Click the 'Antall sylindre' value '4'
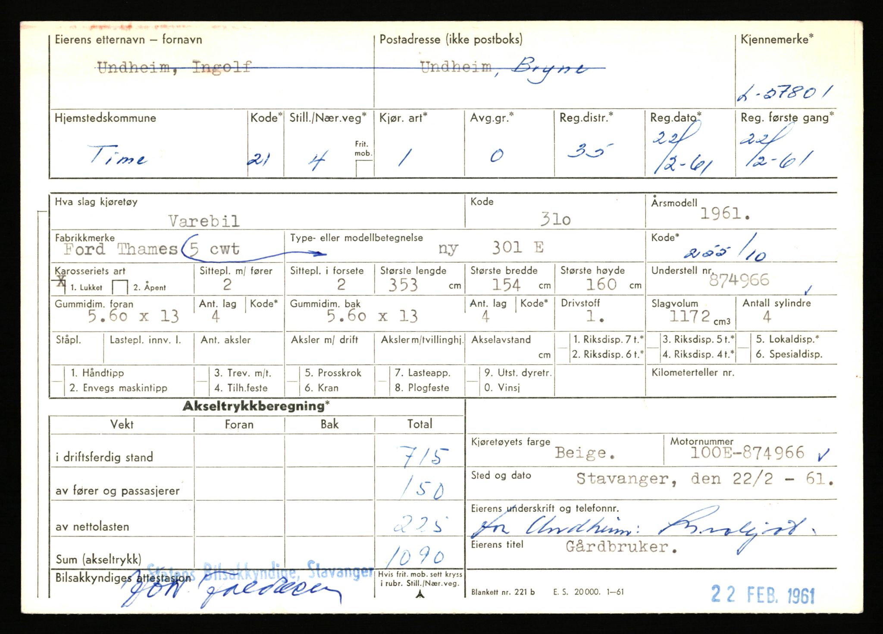This screenshot has height=634, width=883. tap(767, 317)
